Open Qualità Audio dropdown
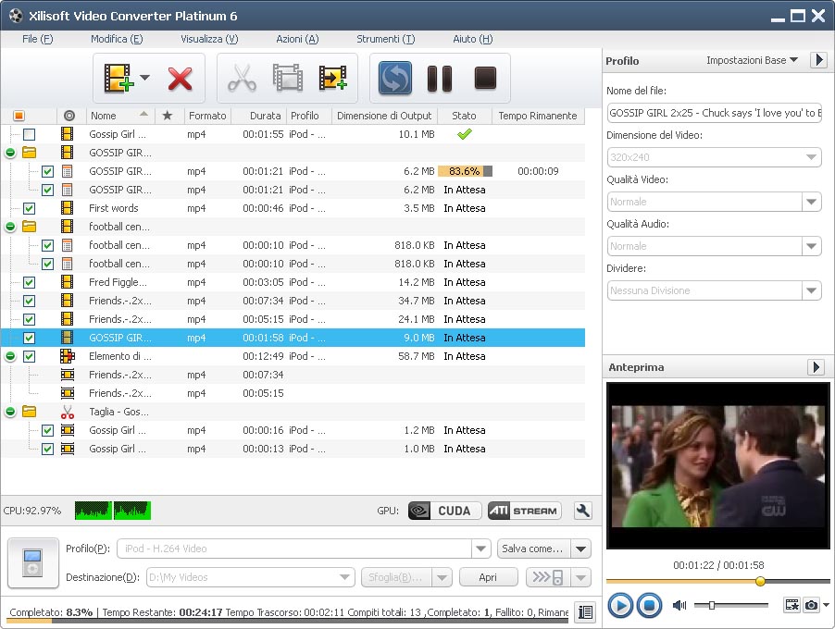Image resolution: width=835 pixels, height=629 pixels. [811, 246]
